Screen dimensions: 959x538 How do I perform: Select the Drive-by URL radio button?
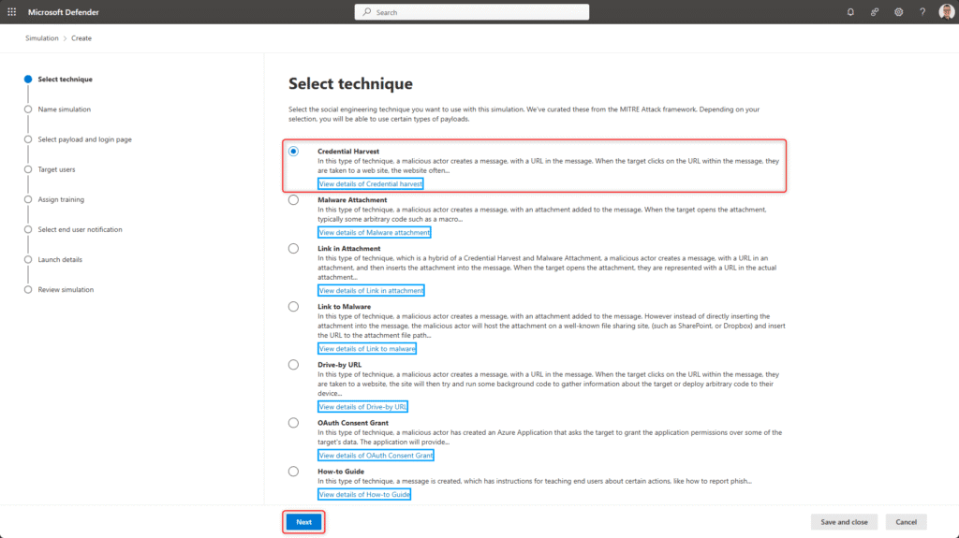click(x=293, y=364)
